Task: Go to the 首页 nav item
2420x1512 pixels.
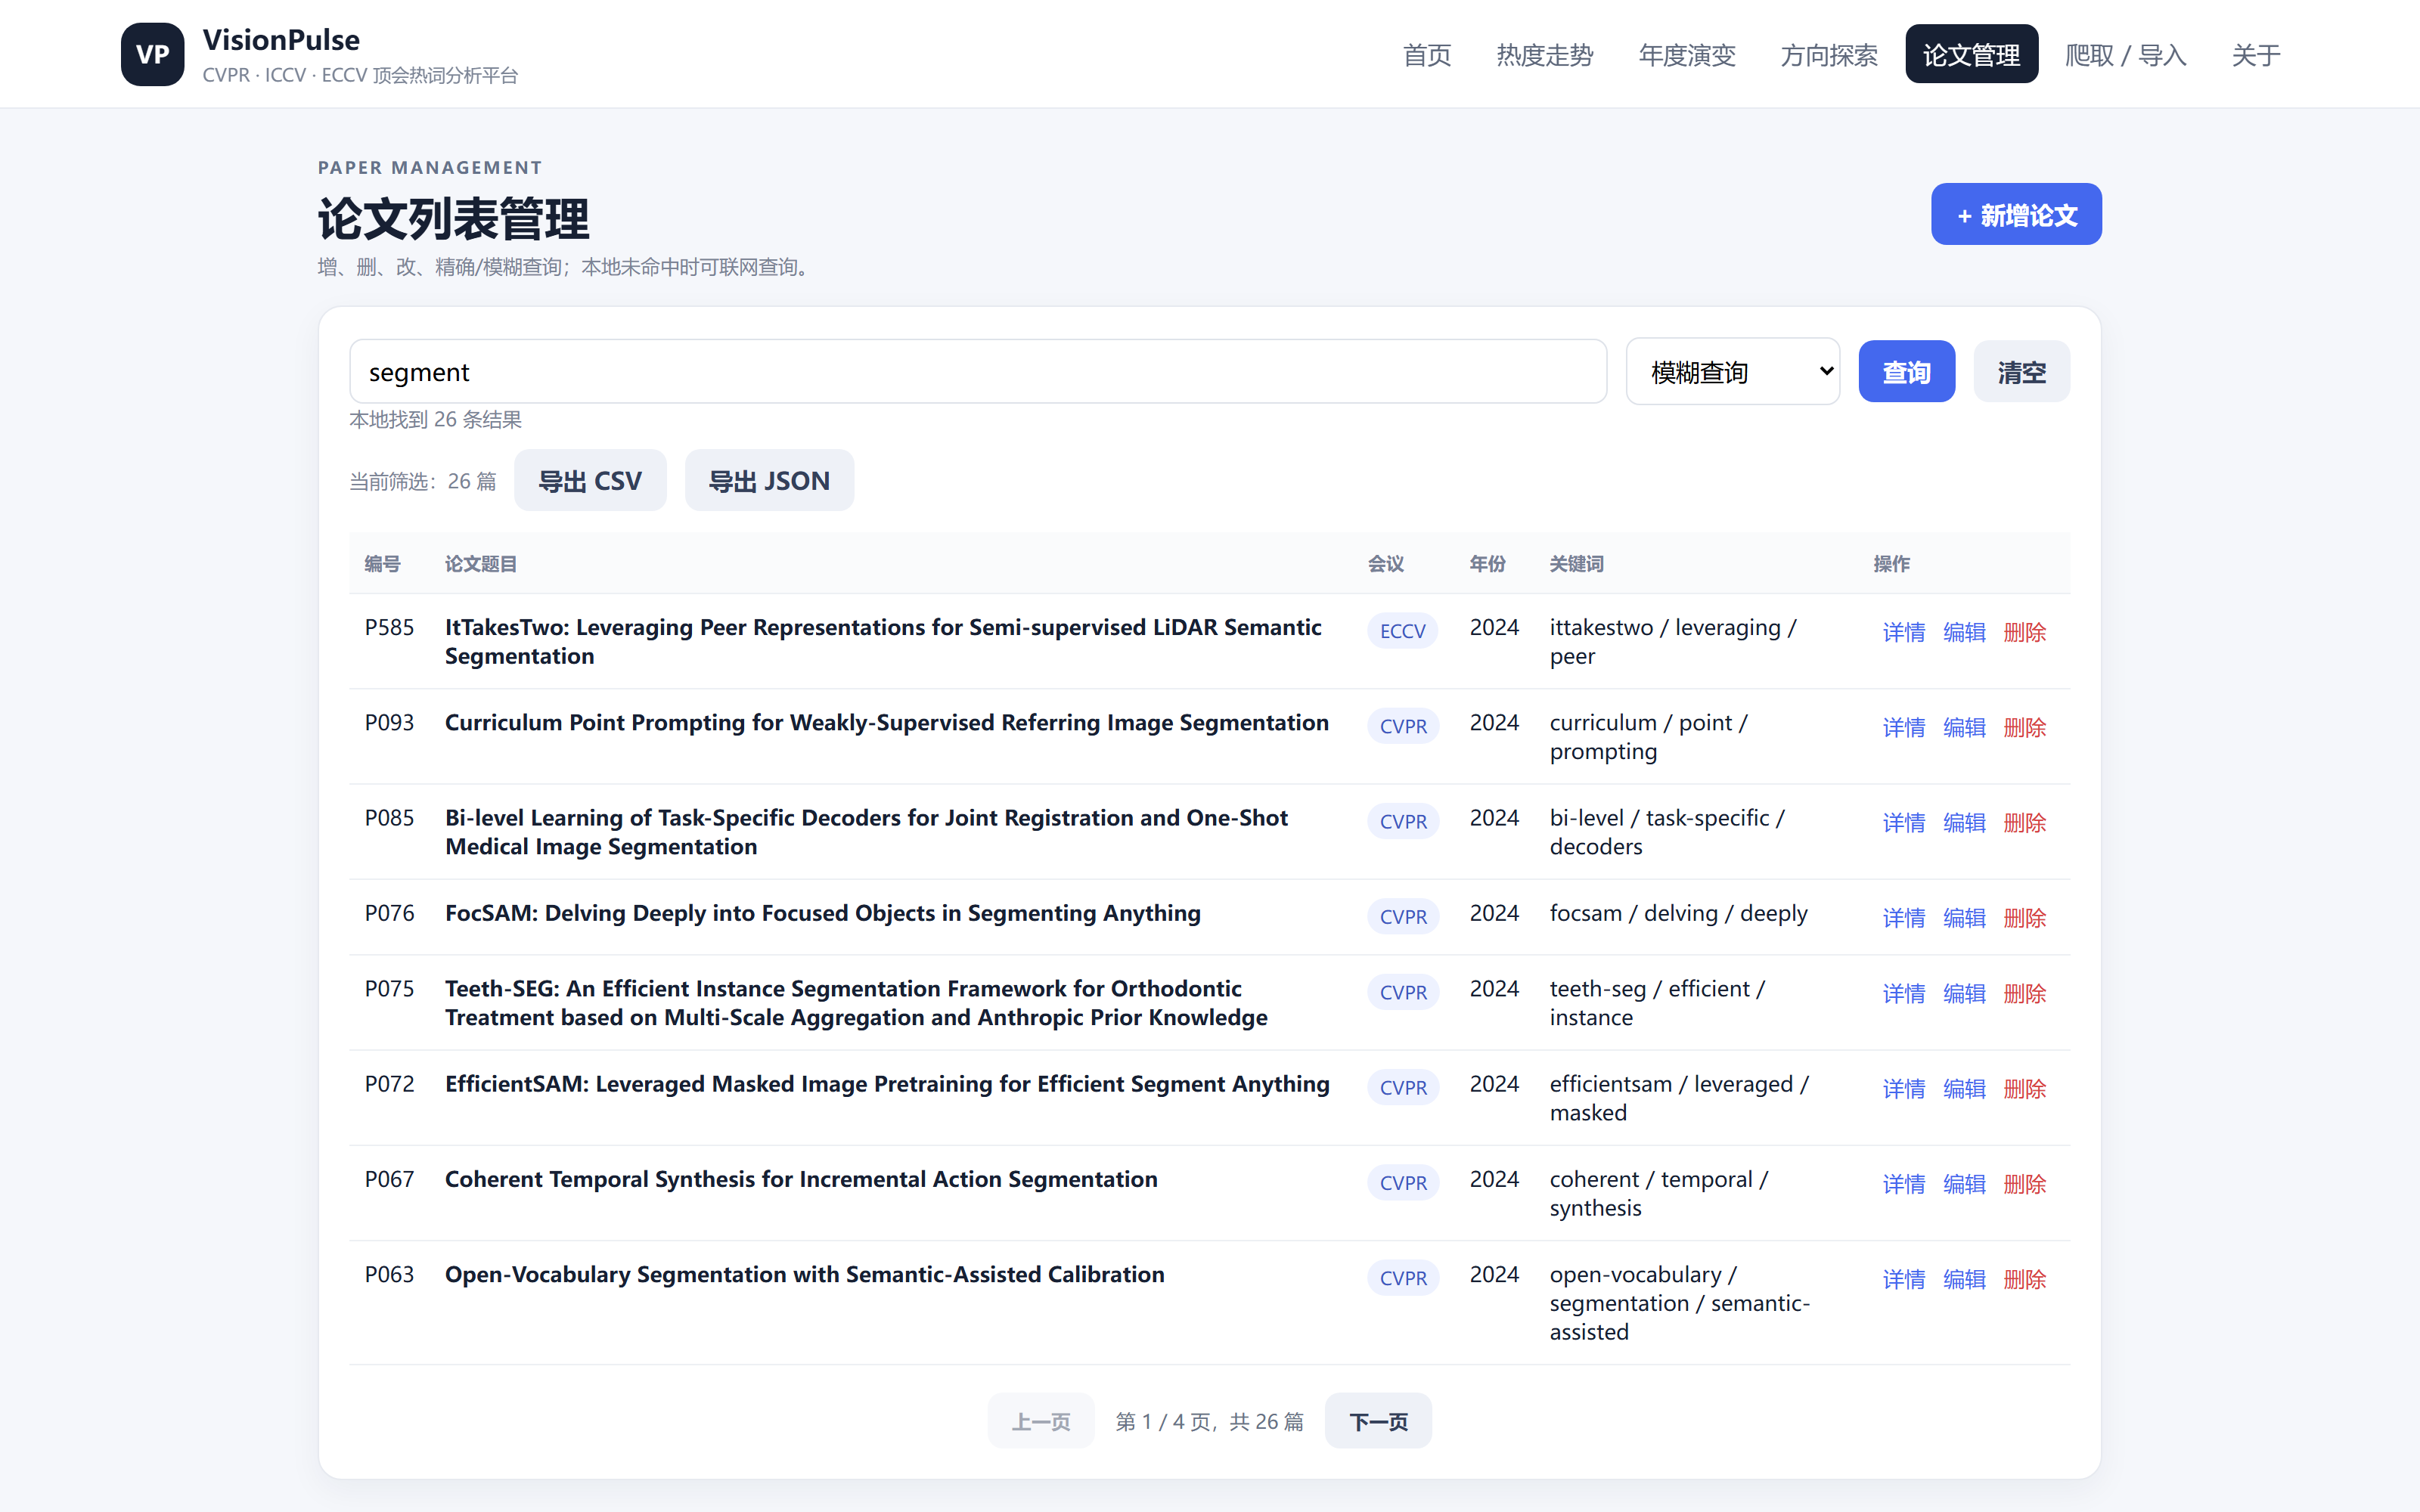Action: click(1427, 55)
